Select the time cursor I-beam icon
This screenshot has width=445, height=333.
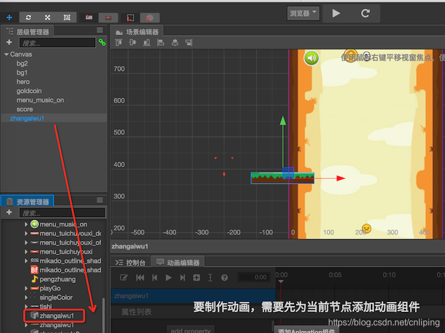pos(210,277)
